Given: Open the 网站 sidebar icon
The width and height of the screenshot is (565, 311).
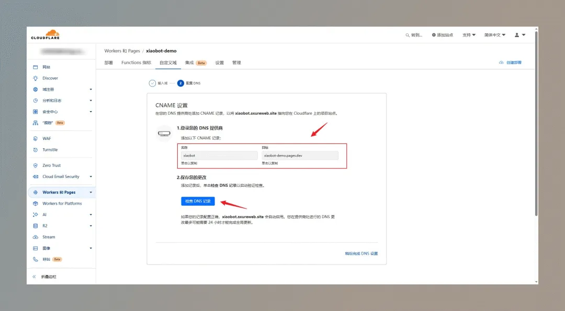Looking at the screenshot, I should tap(36, 67).
